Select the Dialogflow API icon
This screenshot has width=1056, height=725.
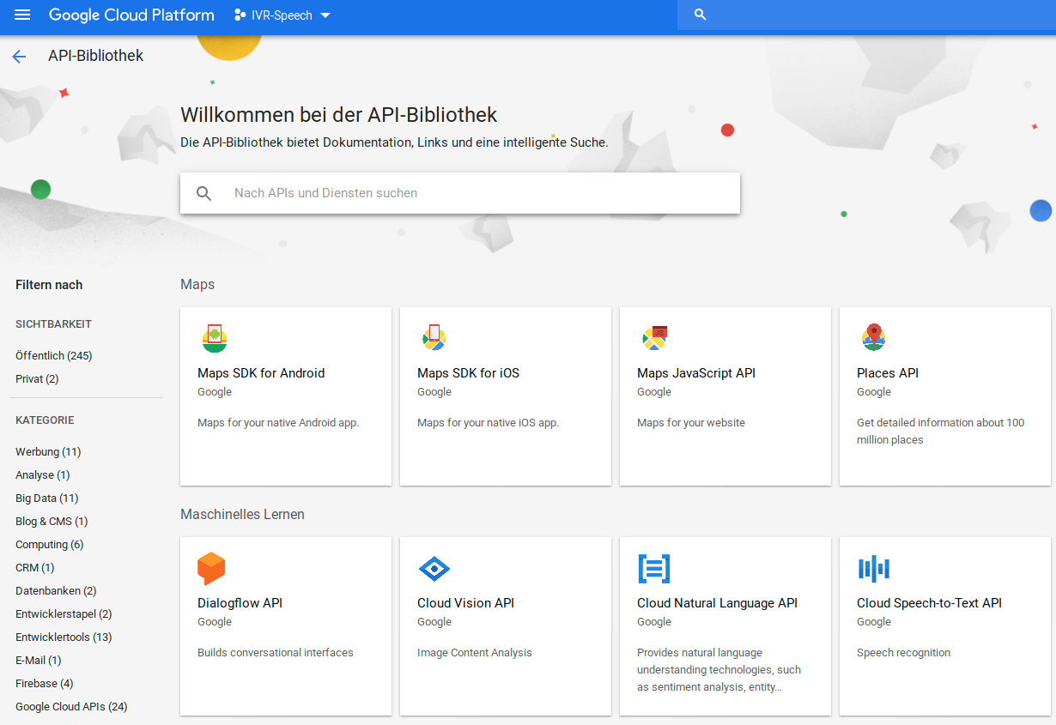tap(211, 568)
